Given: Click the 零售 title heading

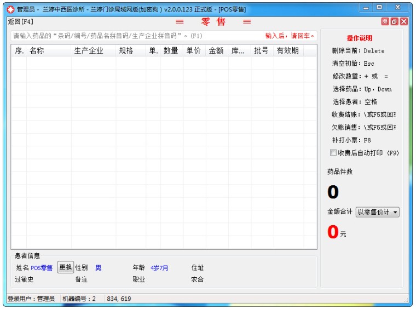Looking at the screenshot, I should [213, 21].
